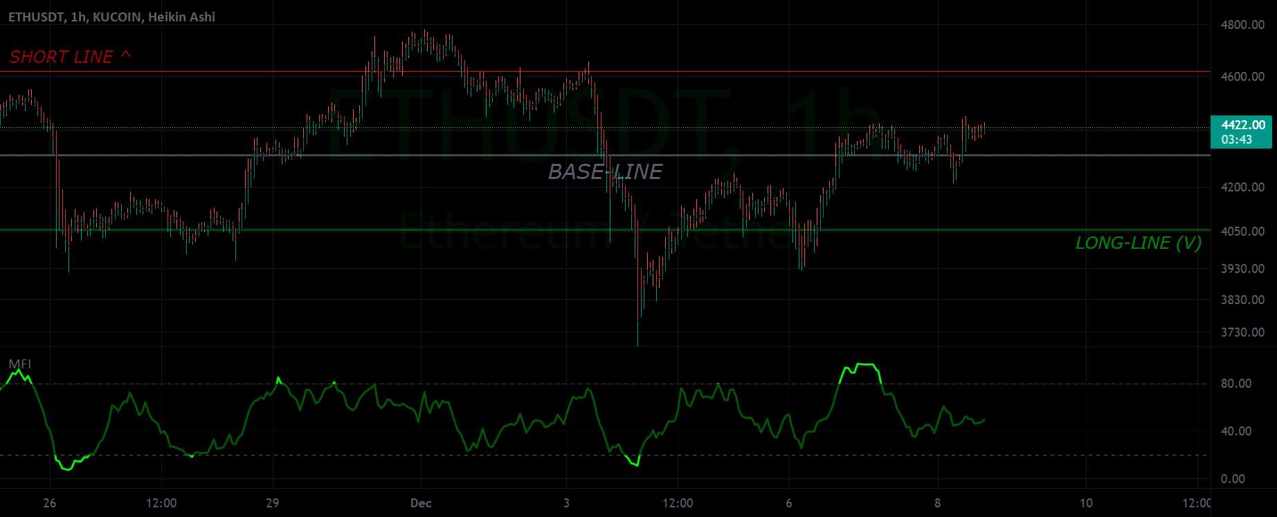Click the 3830.00 price scale label
1277x517 pixels.
pos(1243,300)
